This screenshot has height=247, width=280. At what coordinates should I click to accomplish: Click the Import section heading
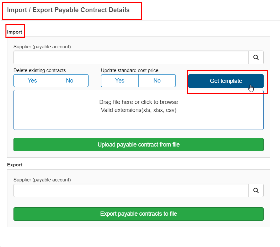(x=14, y=32)
